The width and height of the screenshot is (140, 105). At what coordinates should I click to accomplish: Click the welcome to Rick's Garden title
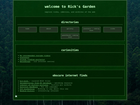tap(70, 6)
